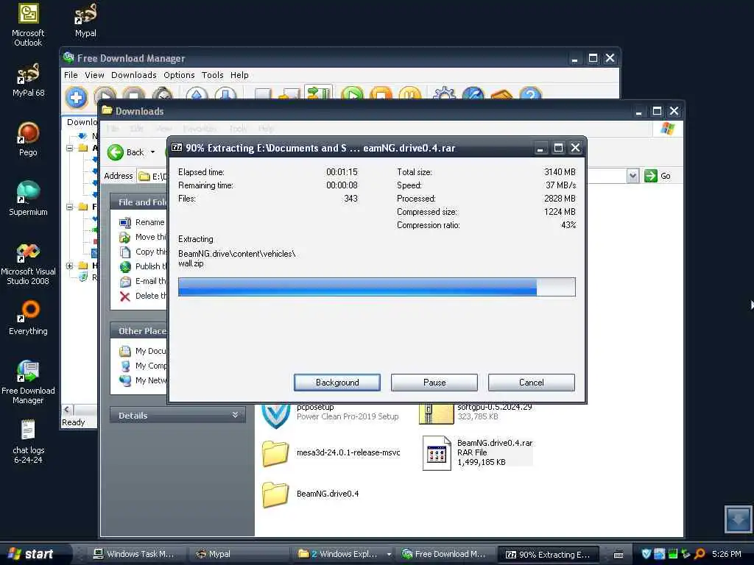Click the Copy this file icon
This screenshot has width=754, height=565.
[125, 252]
